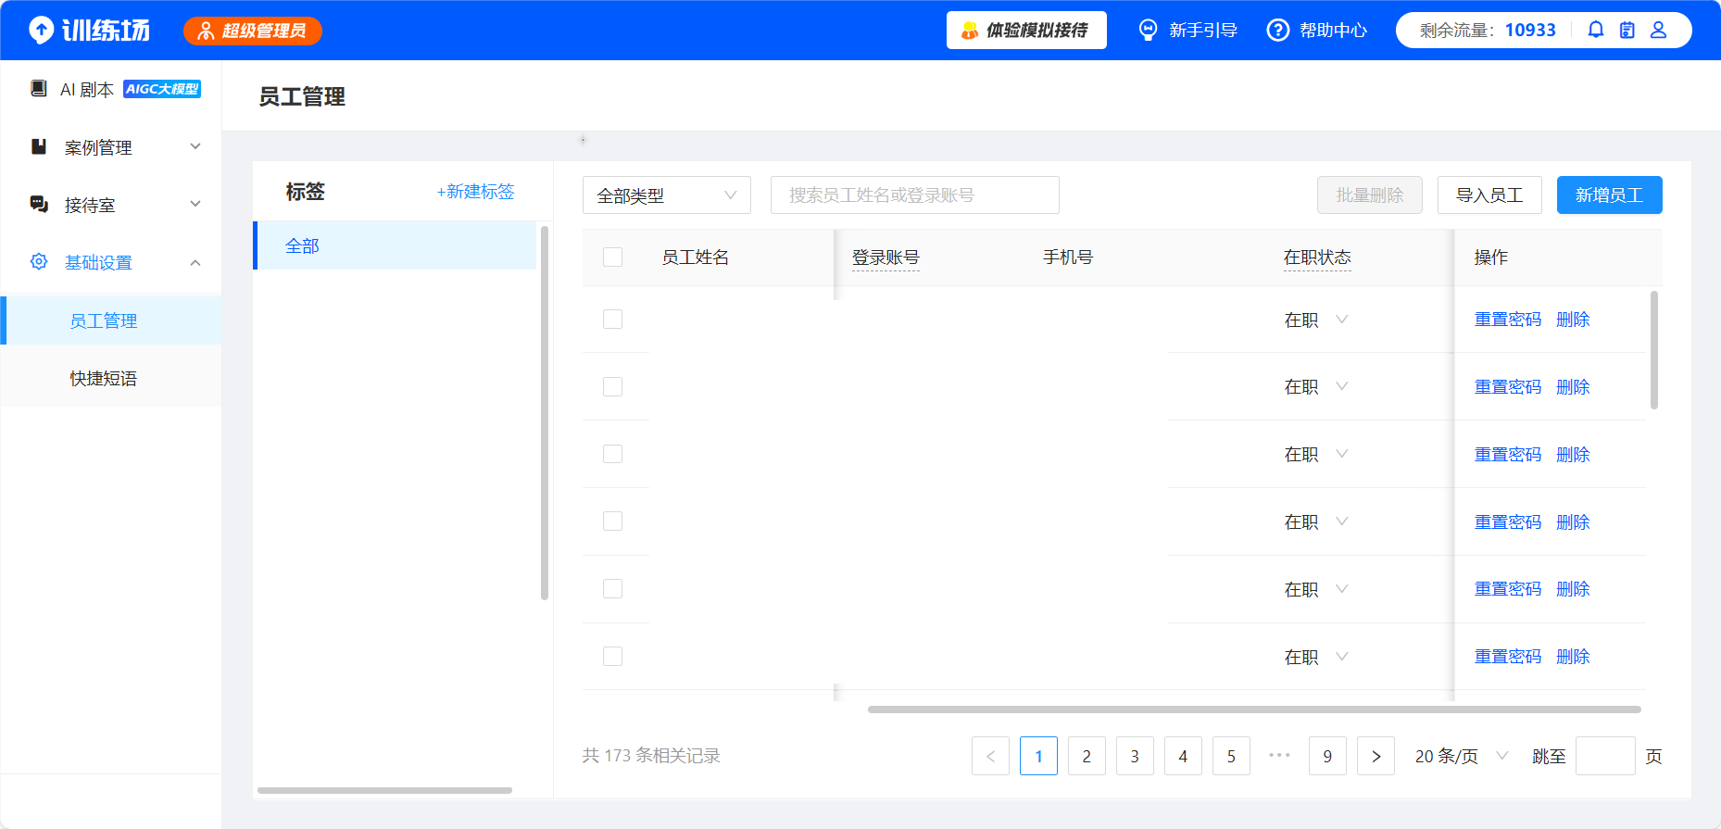Image resolution: width=1721 pixels, height=829 pixels.
Task: Go to page 9
Action: 1327,756
